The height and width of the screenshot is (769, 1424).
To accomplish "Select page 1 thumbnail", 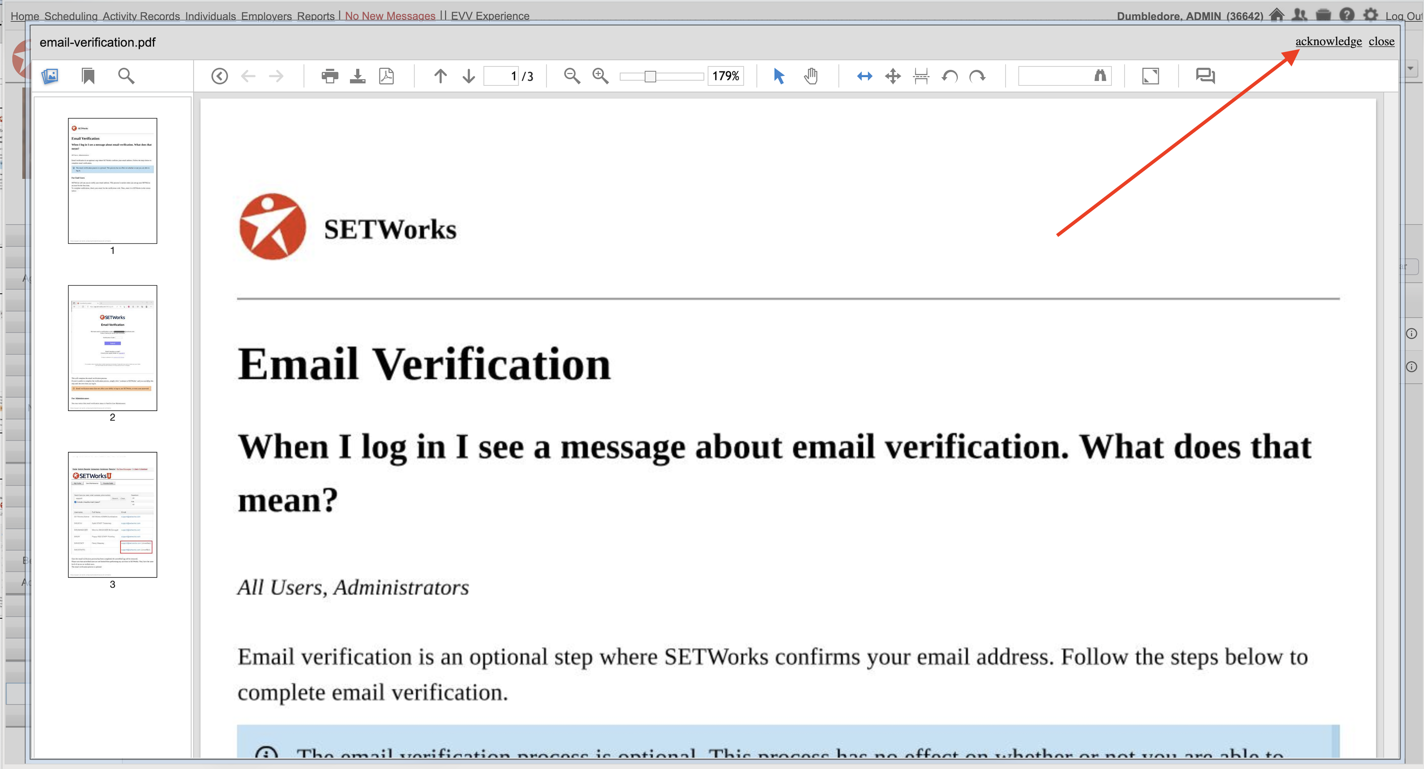I will point(112,181).
